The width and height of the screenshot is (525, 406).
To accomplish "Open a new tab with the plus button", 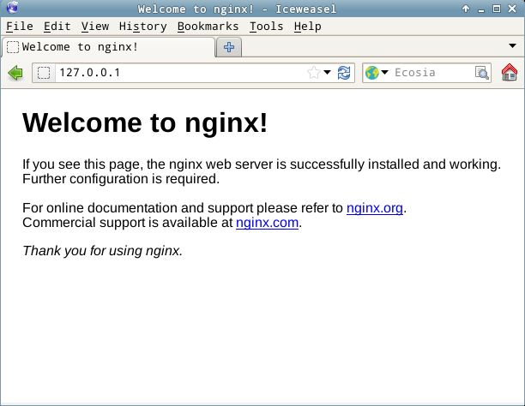I will click(229, 47).
